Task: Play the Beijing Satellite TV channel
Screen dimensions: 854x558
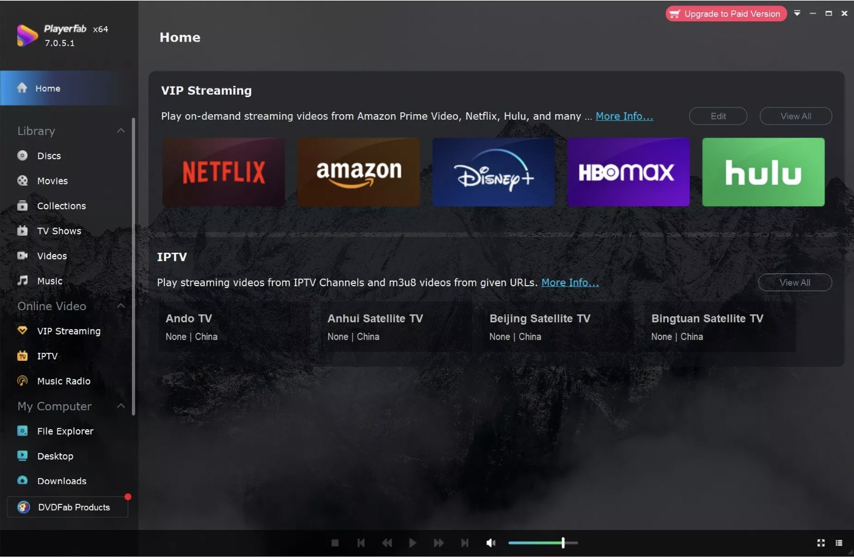Action: (560, 327)
